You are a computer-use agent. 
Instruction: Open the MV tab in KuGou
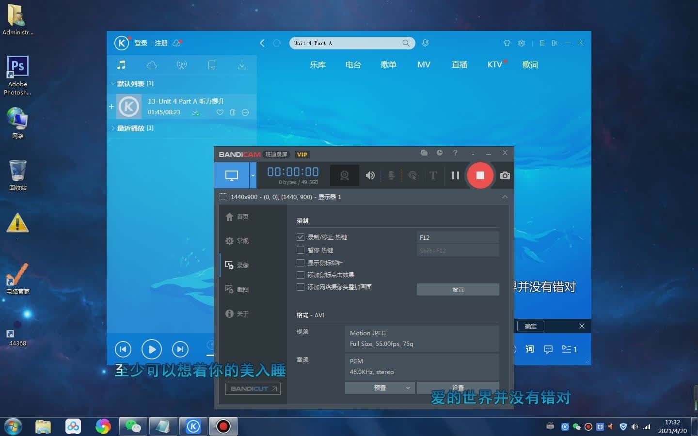[x=424, y=64]
